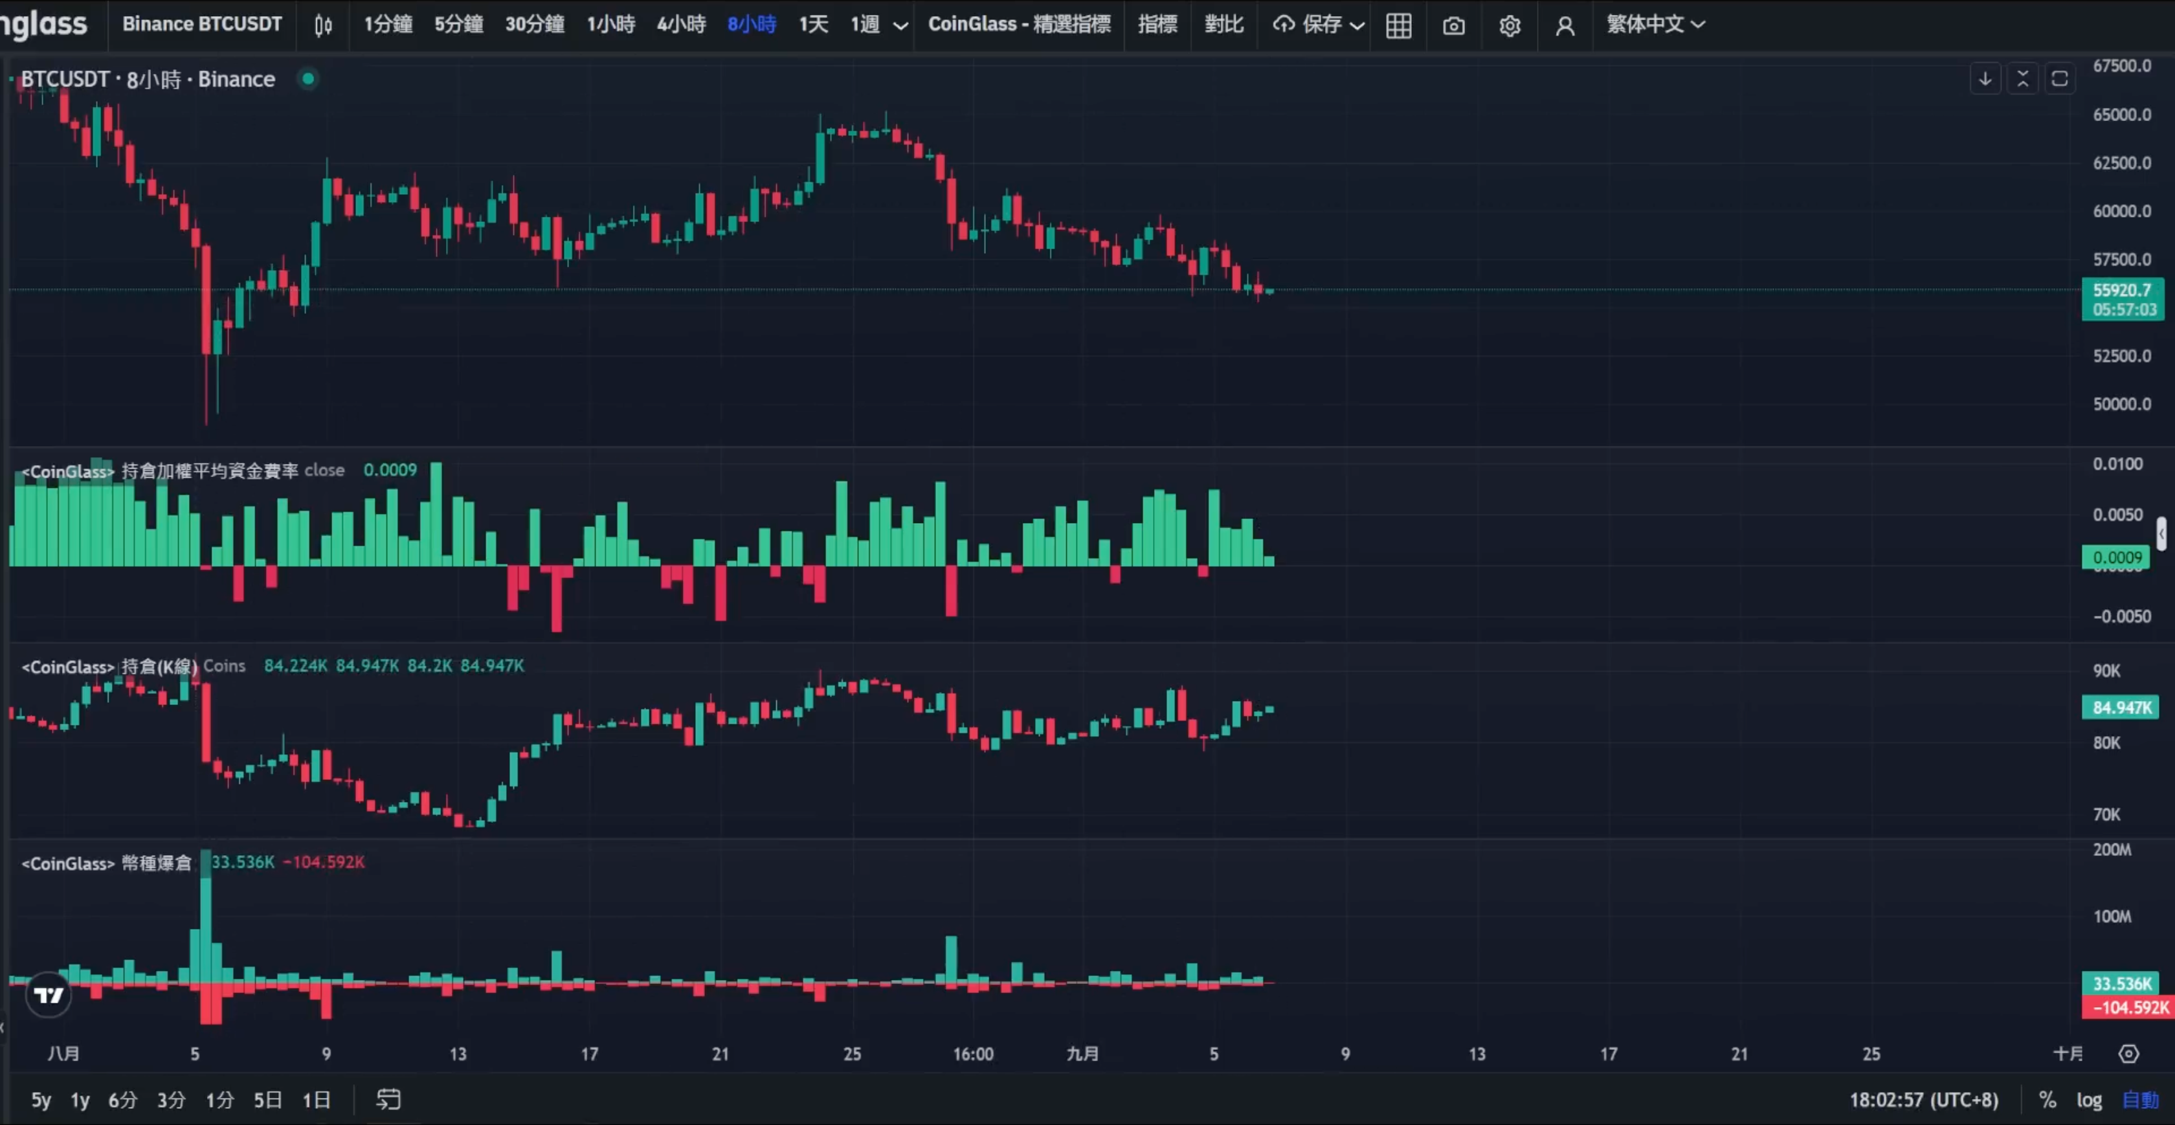Screen dimensions: 2175x1125
Task: Click the maximize pane icon at chart top right
Action: pyautogui.click(x=2059, y=78)
